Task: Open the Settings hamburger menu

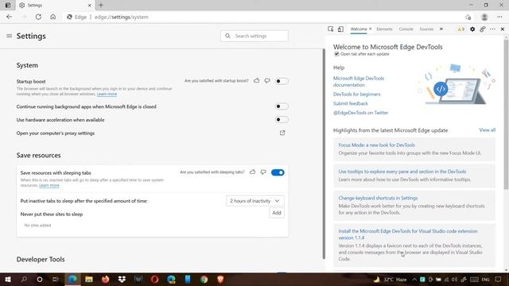Action: (9, 36)
